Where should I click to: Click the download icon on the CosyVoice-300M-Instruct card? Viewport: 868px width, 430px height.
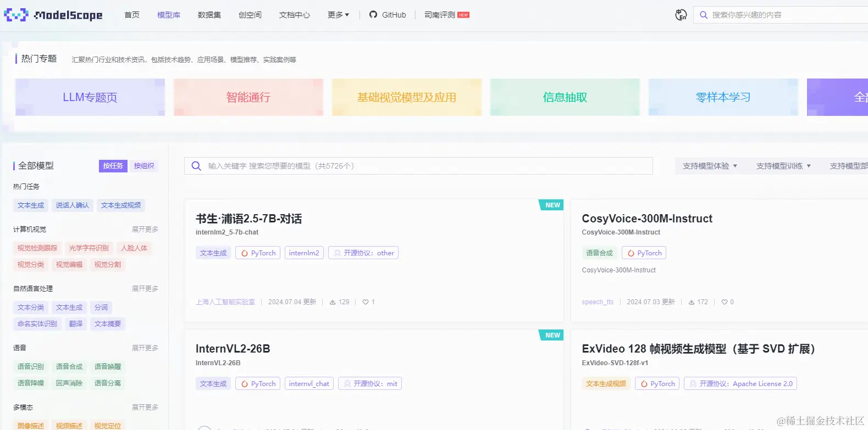coord(692,302)
